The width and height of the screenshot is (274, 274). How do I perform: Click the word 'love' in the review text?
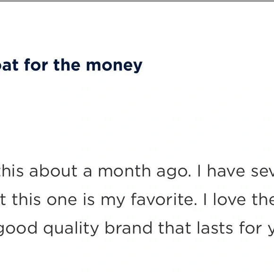[x=230, y=199]
